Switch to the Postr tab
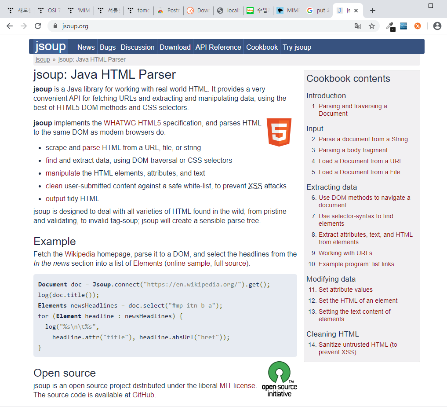 click(x=169, y=11)
